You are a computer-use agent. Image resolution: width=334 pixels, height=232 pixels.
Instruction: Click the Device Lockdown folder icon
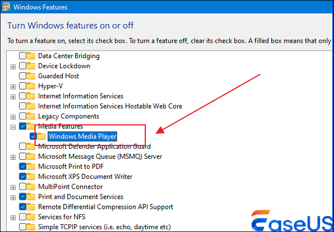coord(32,66)
